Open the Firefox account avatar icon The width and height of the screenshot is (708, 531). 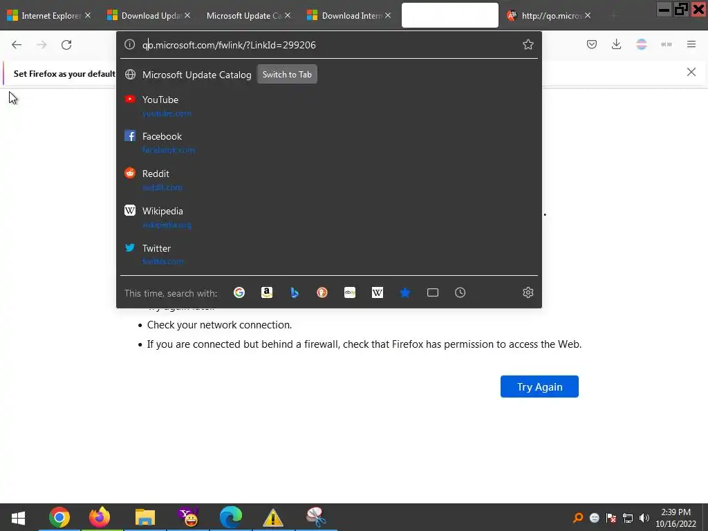[641, 44]
